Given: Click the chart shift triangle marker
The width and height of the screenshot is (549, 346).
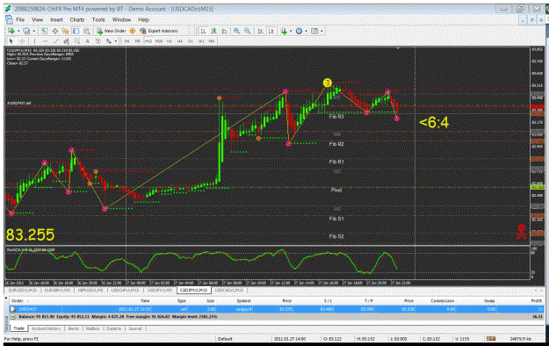Looking at the screenshot, I should [x=398, y=48].
